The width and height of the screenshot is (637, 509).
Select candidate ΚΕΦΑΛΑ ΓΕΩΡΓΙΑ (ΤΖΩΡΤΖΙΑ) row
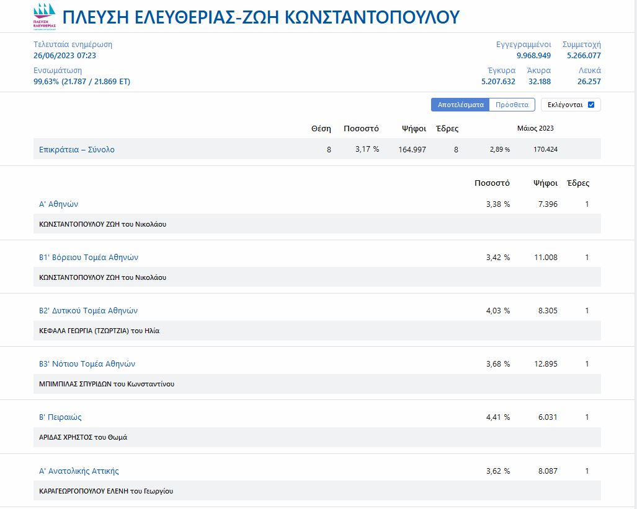99,331
